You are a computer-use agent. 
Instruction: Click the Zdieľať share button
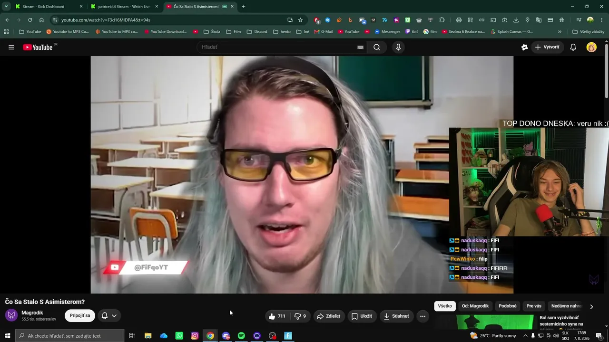329,316
